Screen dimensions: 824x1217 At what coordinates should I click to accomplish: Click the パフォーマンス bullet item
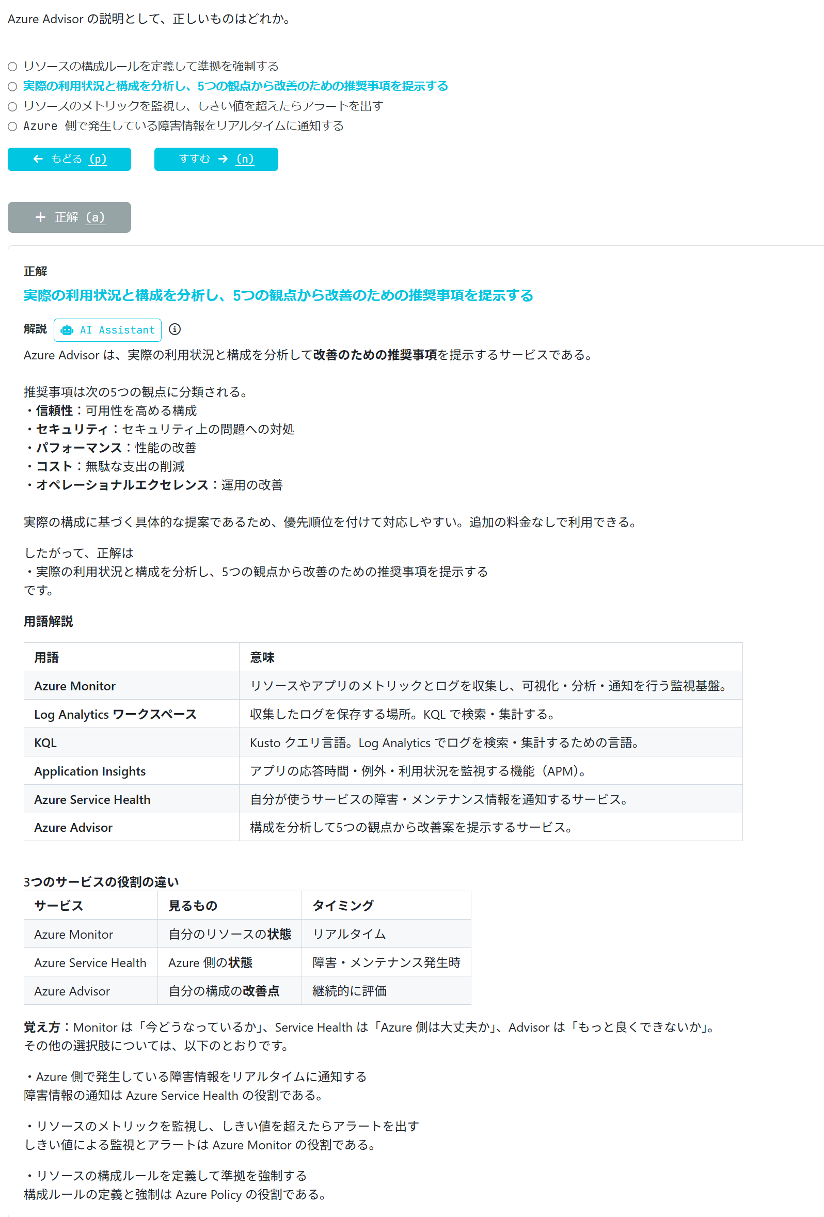110,448
